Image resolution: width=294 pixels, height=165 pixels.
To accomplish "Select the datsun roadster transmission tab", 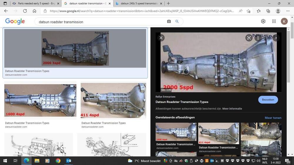I will 87,3.
